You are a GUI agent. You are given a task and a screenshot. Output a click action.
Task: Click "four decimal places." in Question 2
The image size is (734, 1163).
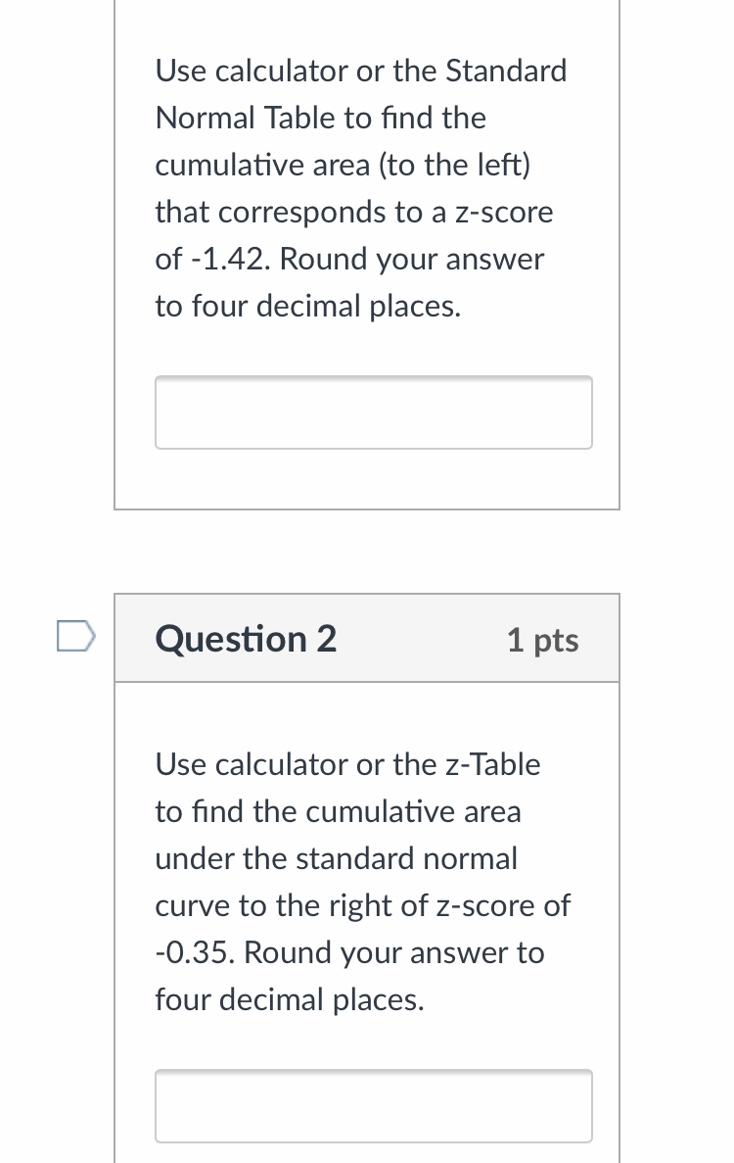[x=290, y=999]
